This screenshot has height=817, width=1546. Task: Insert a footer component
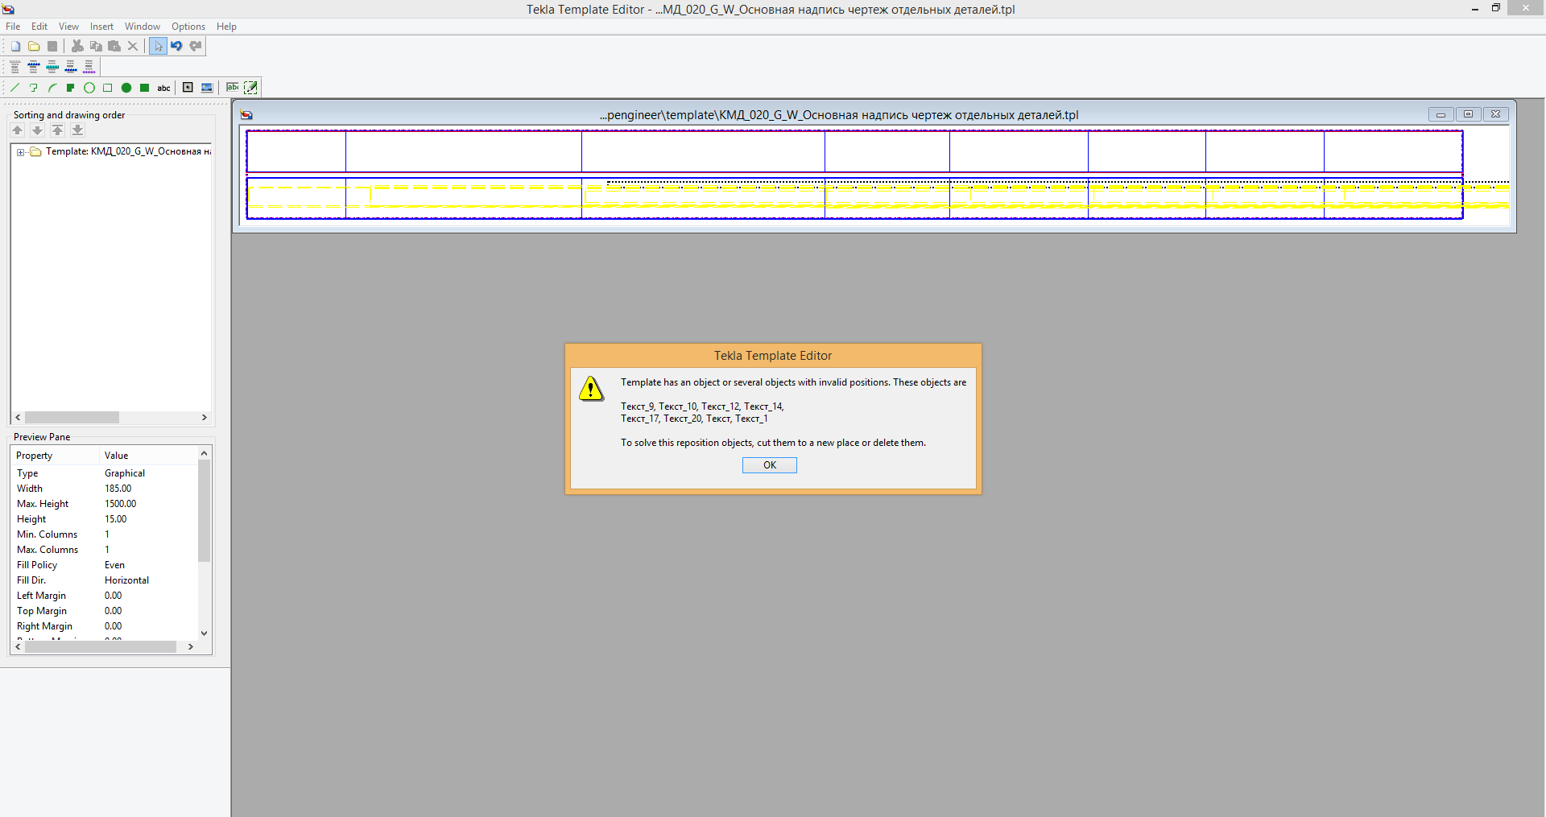pyautogui.click(x=71, y=67)
